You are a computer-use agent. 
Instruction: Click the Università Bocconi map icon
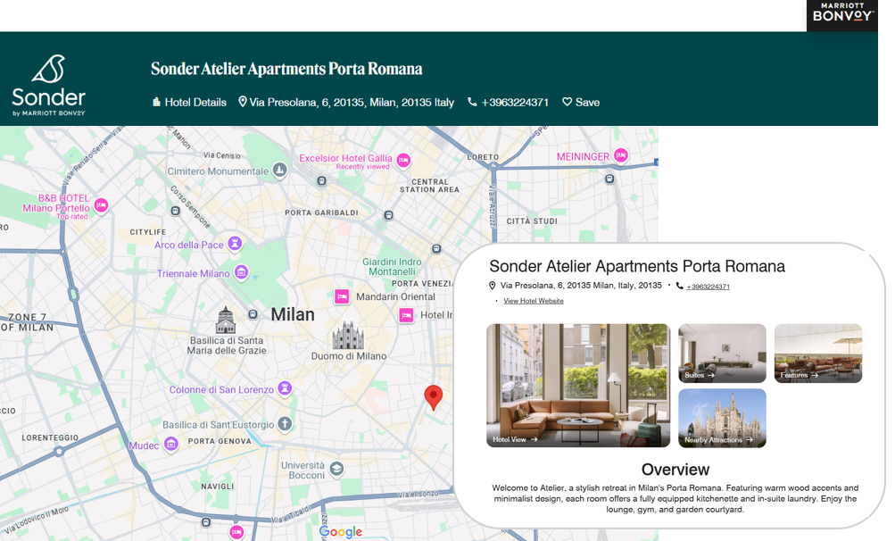click(336, 469)
